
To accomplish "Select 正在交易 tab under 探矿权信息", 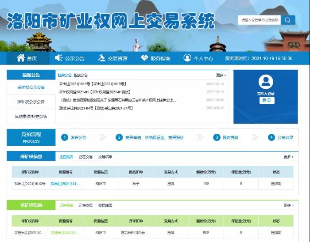I will pyautogui.click(x=85, y=157).
